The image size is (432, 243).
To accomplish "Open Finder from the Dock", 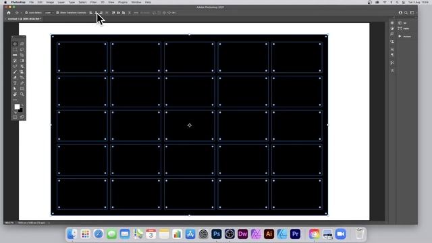I will point(72,234).
